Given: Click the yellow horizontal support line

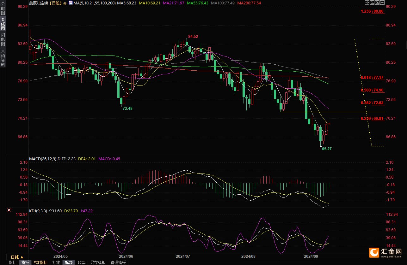Looking at the screenshot, I should (x=332, y=112).
